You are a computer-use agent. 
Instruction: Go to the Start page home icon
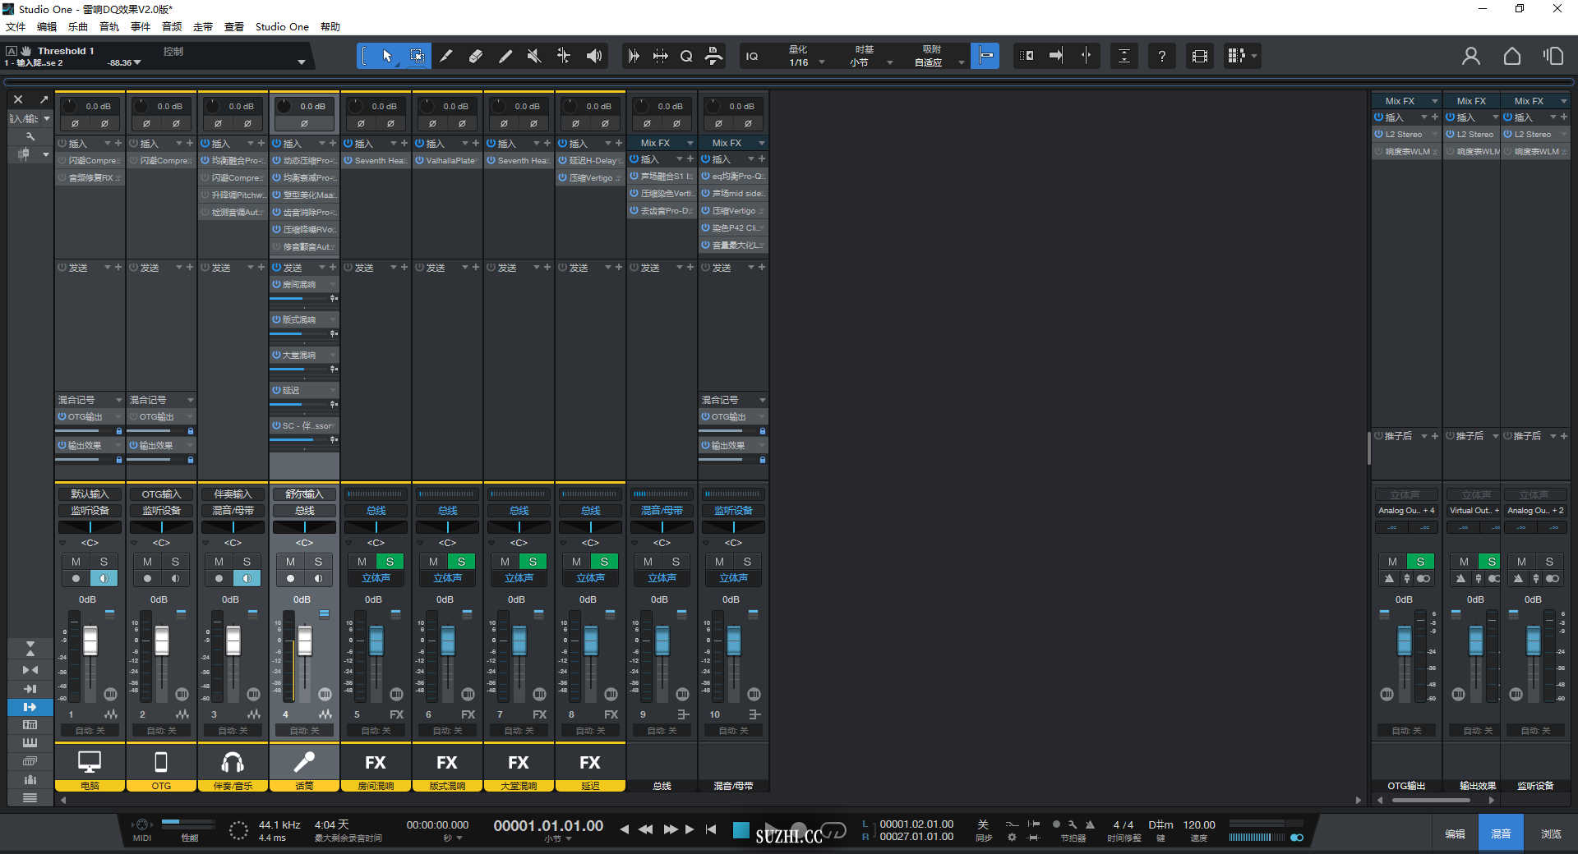coord(1512,56)
